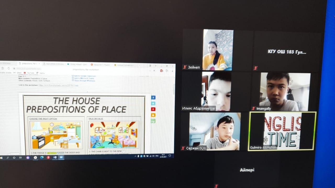Open taskbar search magnifier
335x188 pixels.
pyautogui.click(x=8, y=158)
